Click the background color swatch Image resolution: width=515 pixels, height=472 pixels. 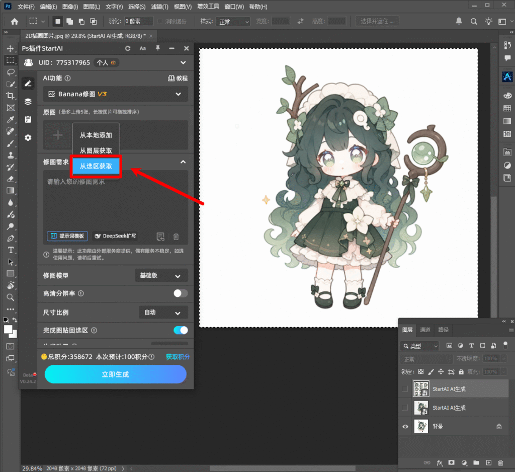point(14,335)
